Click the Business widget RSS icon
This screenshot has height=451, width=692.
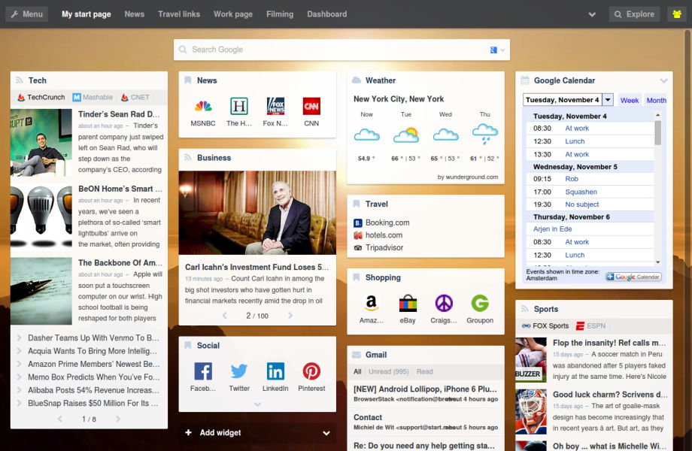pyautogui.click(x=187, y=157)
